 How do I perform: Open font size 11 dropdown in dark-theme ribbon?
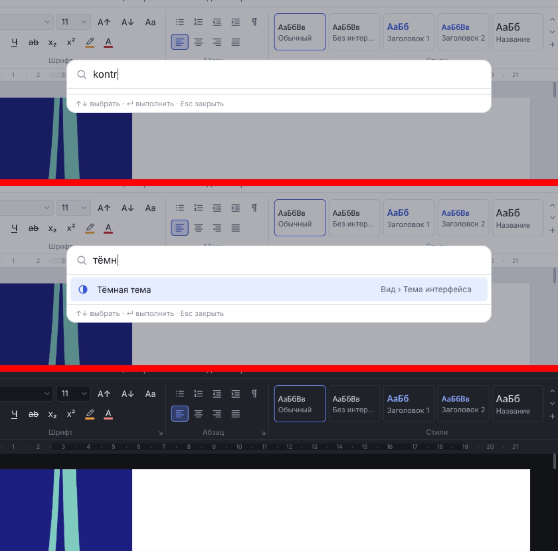click(x=74, y=394)
